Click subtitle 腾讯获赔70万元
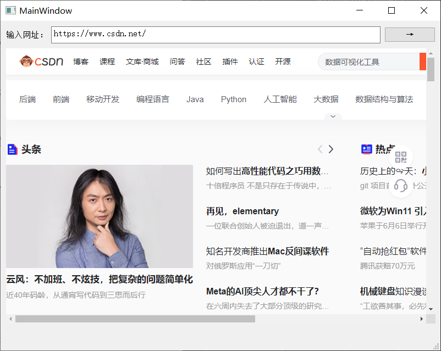The height and width of the screenshot is (351, 441). pyautogui.click(x=387, y=266)
